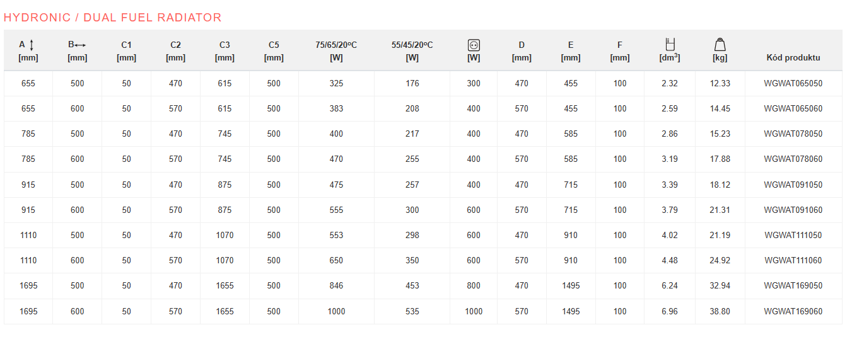Click the weight icon in kg header
Image resolution: width=852 pixels, height=337 pixels.
(720, 44)
